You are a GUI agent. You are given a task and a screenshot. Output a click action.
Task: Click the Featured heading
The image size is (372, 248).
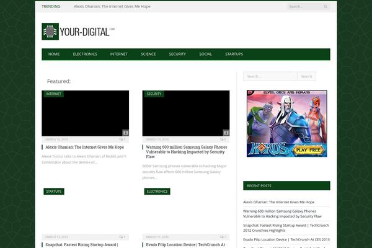(x=59, y=81)
